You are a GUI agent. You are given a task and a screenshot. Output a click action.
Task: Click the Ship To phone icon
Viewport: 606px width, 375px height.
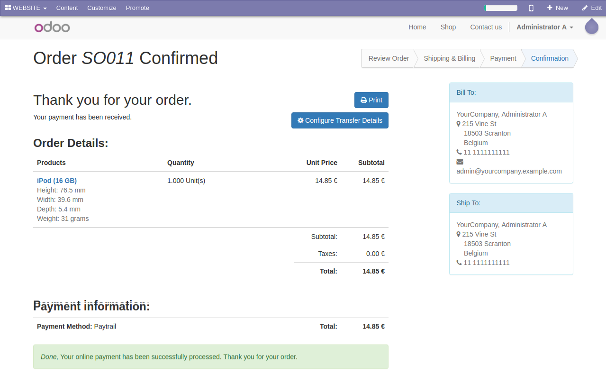pyautogui.click(x=459, y=263)
